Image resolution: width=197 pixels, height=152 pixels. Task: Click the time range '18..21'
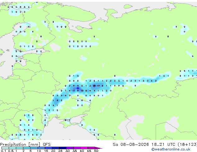(158, 145)
